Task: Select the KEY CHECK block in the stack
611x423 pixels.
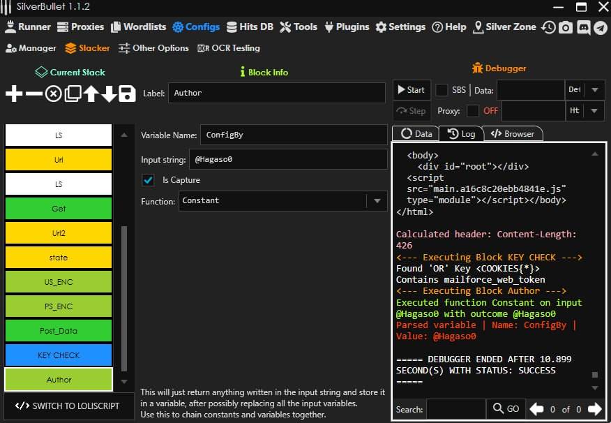Action: (59, 355)
